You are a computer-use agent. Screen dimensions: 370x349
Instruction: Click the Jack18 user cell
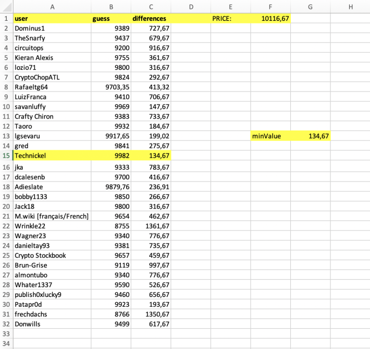(52, 206)
